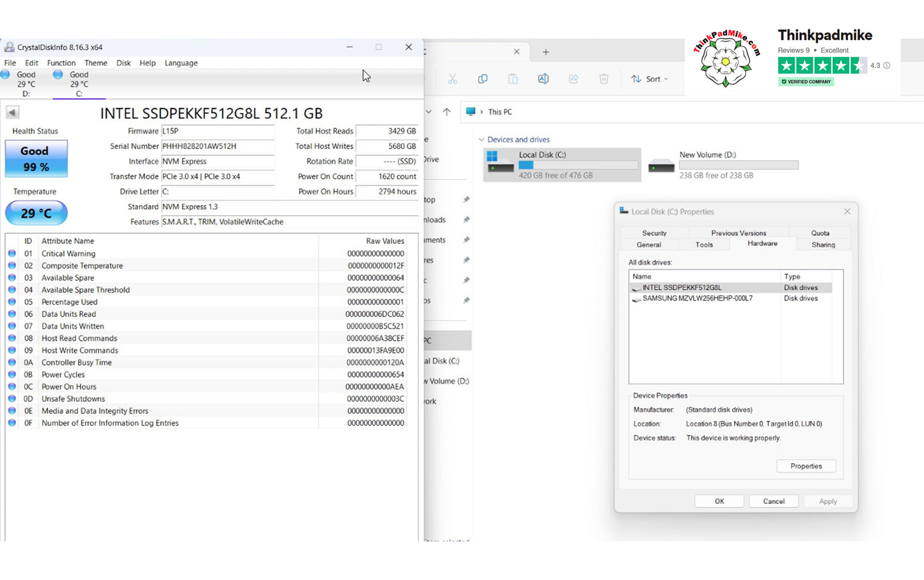Open the File menu in CrystalDiskInfo
This screenshot has width=924, height=580.
[10, 63]
